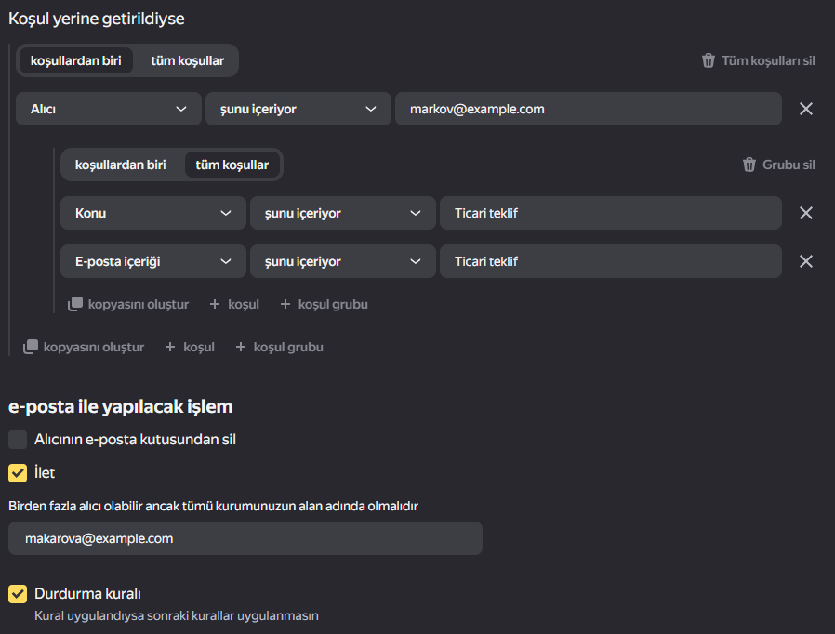This screenshot has width=835, height=634.
Task: Open the Alıcı field dropdown
Action: 109,109
